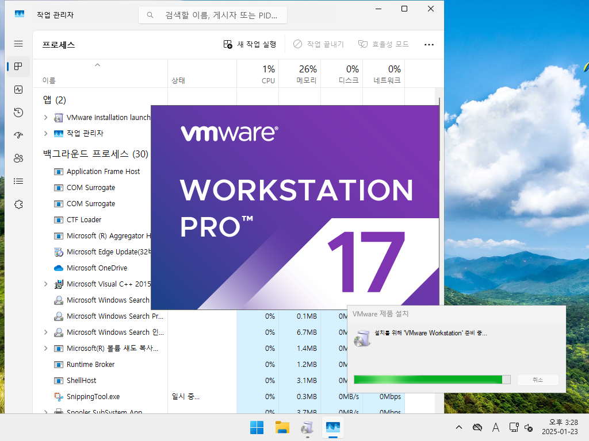This screenshot has width=589, height=441.
Task: Open the Startup apps icon in sidebar
Action: tap(18, 136)
